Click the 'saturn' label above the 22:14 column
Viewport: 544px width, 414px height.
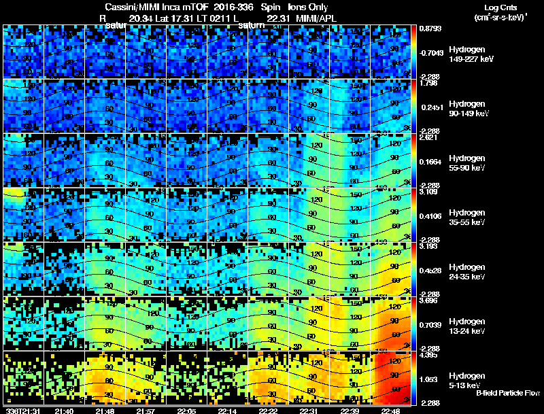(x=251, y=25)
